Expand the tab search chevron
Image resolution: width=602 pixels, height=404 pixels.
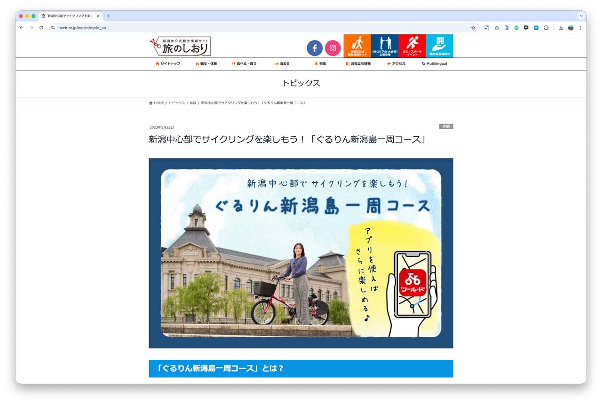(x=581, y=16)
